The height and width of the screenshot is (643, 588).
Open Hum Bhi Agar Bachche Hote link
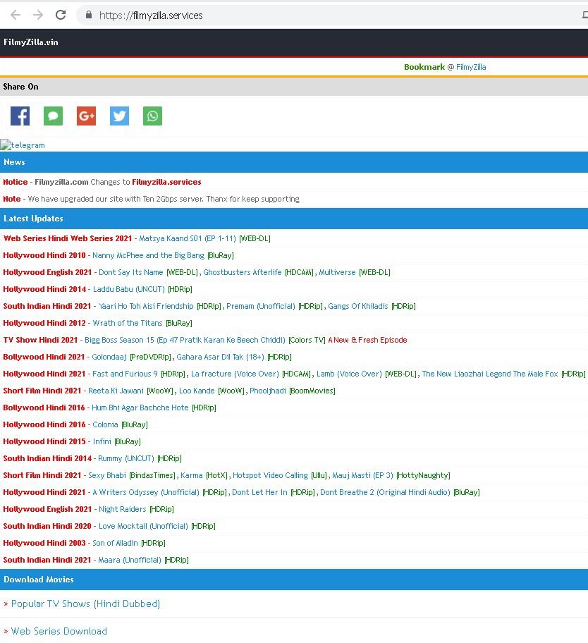pos(140,408)
